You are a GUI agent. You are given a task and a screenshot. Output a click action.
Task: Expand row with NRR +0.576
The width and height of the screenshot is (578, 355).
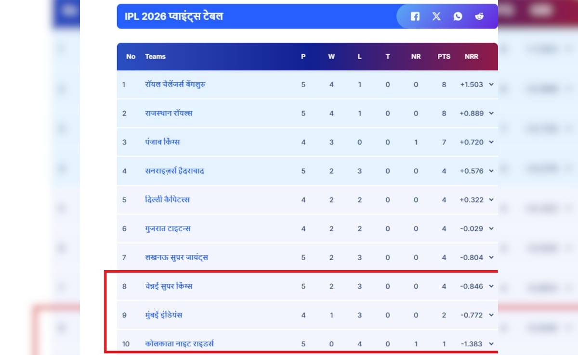[491, 171]
